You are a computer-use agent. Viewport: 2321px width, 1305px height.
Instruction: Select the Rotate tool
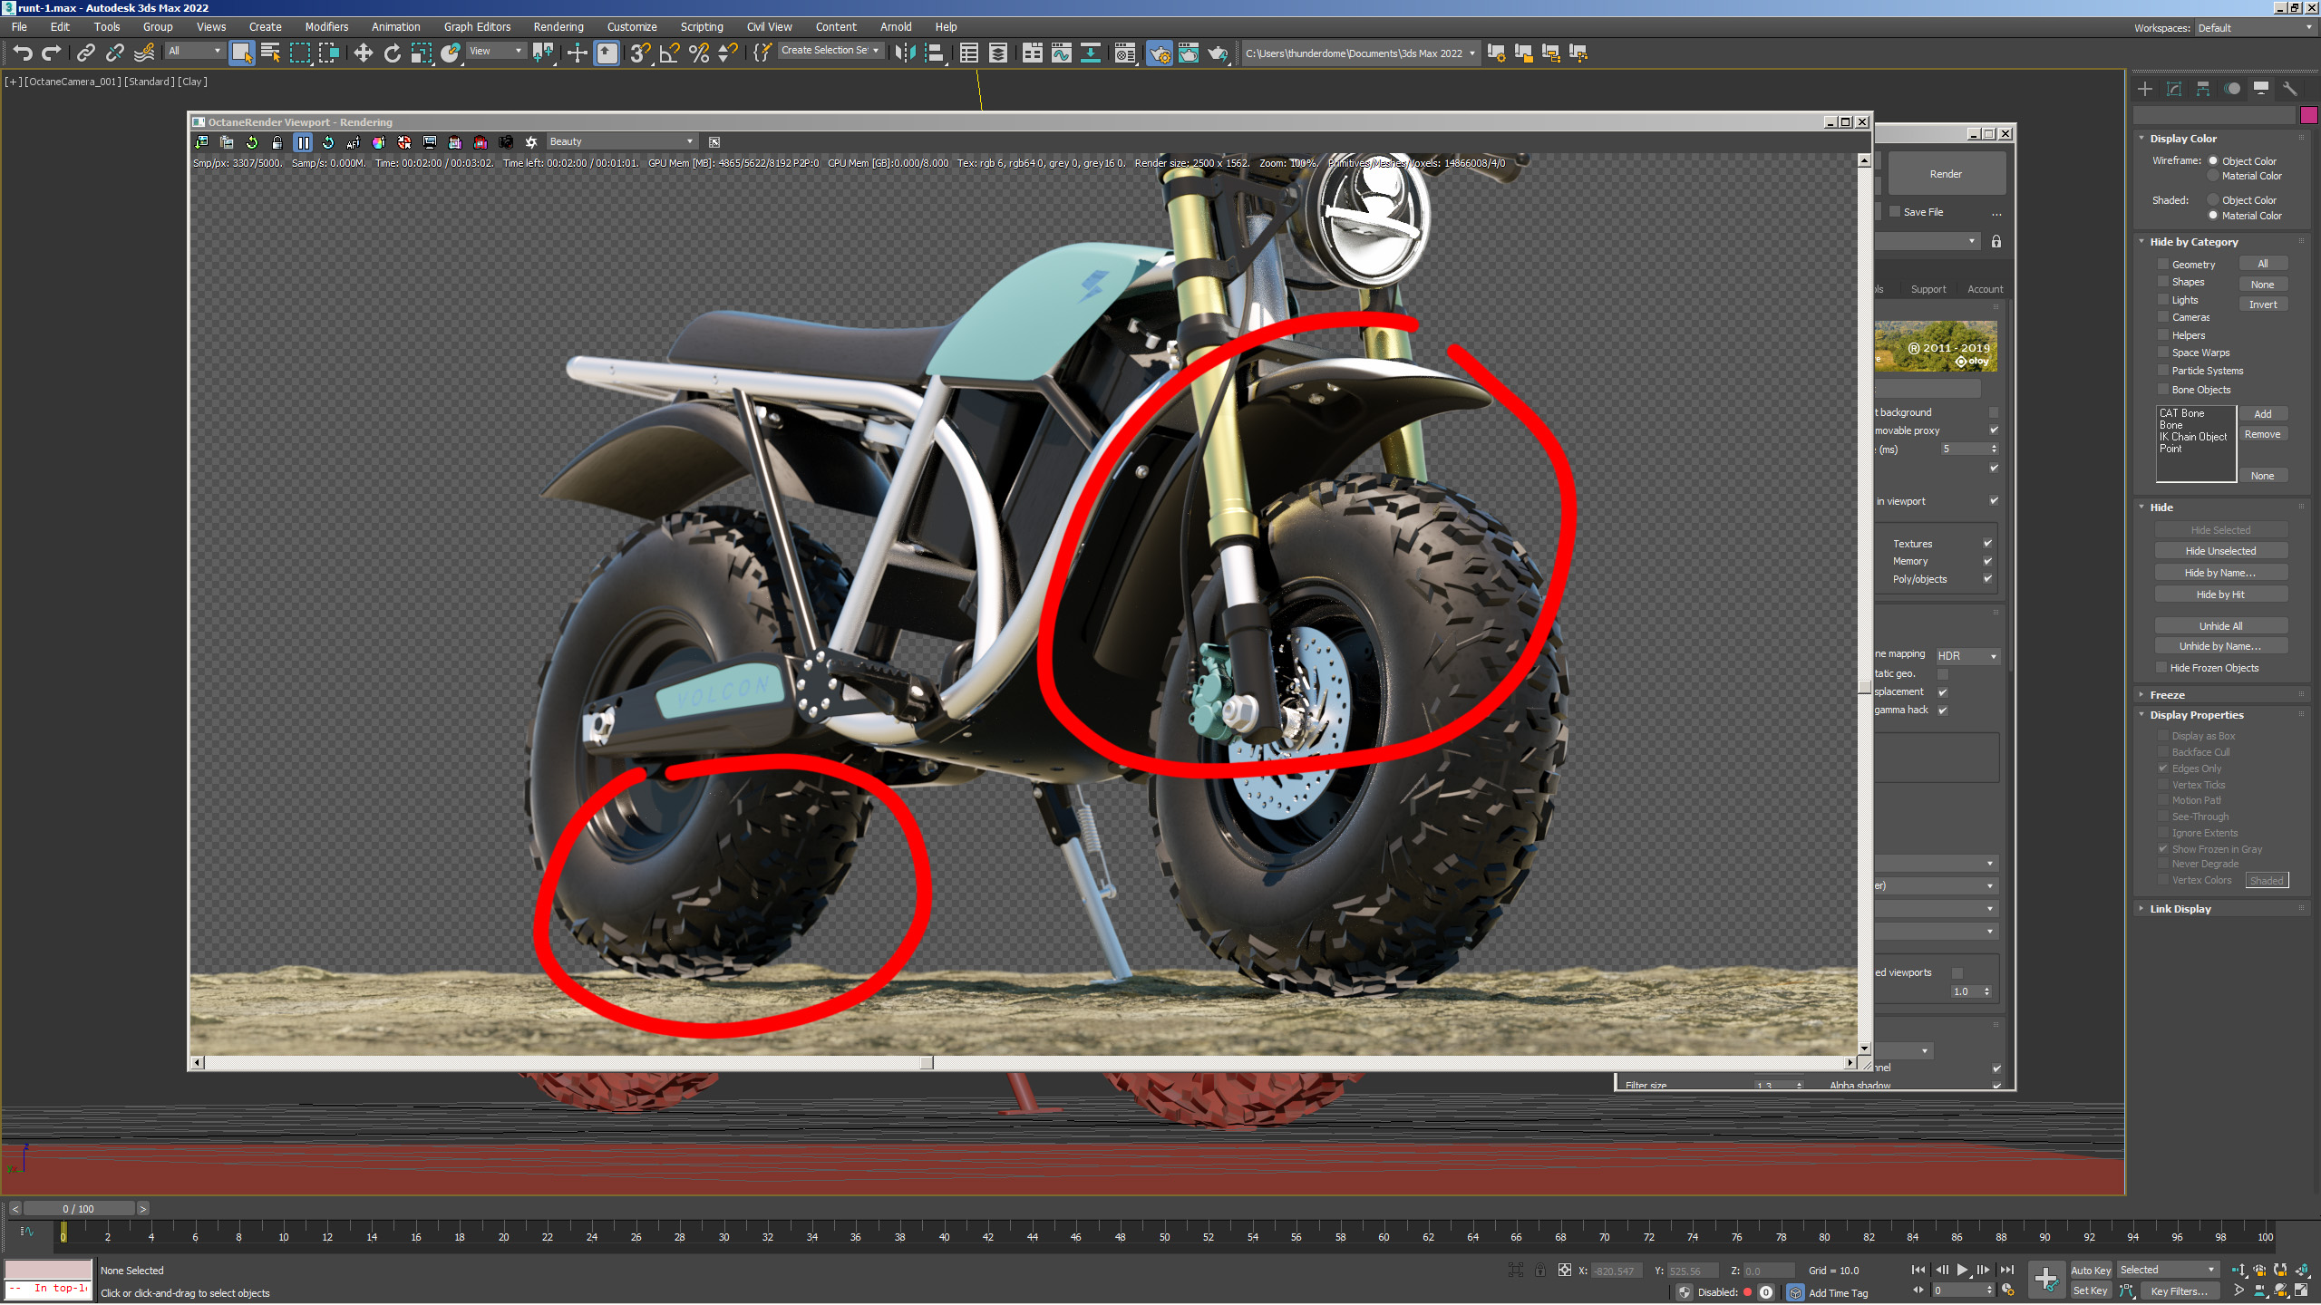click(x=392, y=53)
